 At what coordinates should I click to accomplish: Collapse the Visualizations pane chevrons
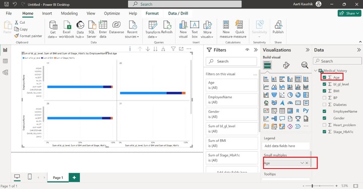[x=308, y=50]
